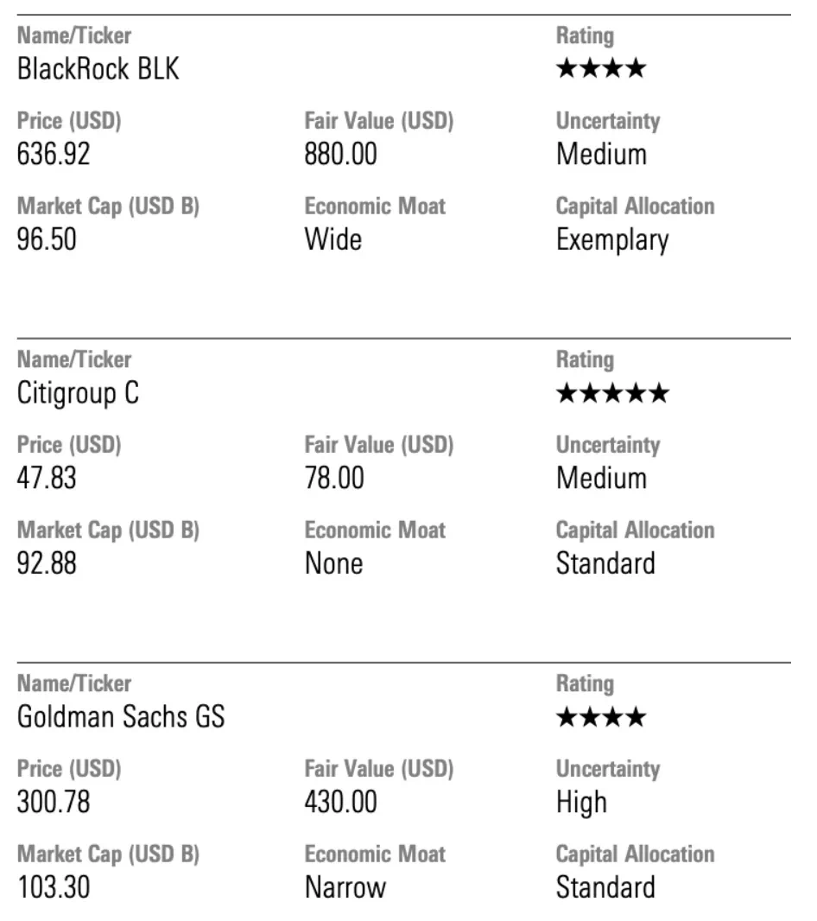Select Goldman Sachs fair value 430.00
The height and width of the screenshot is (921, 817).
[340, 802]
